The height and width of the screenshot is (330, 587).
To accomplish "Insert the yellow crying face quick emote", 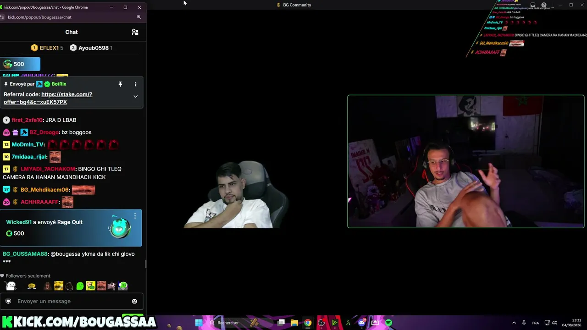I will pyautogui.click(x=32, y=286).
